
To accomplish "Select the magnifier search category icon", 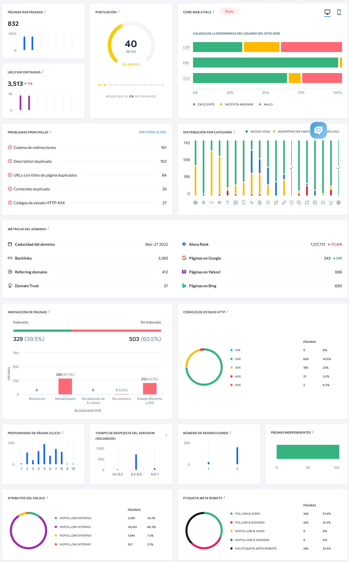I will point(268,203).
